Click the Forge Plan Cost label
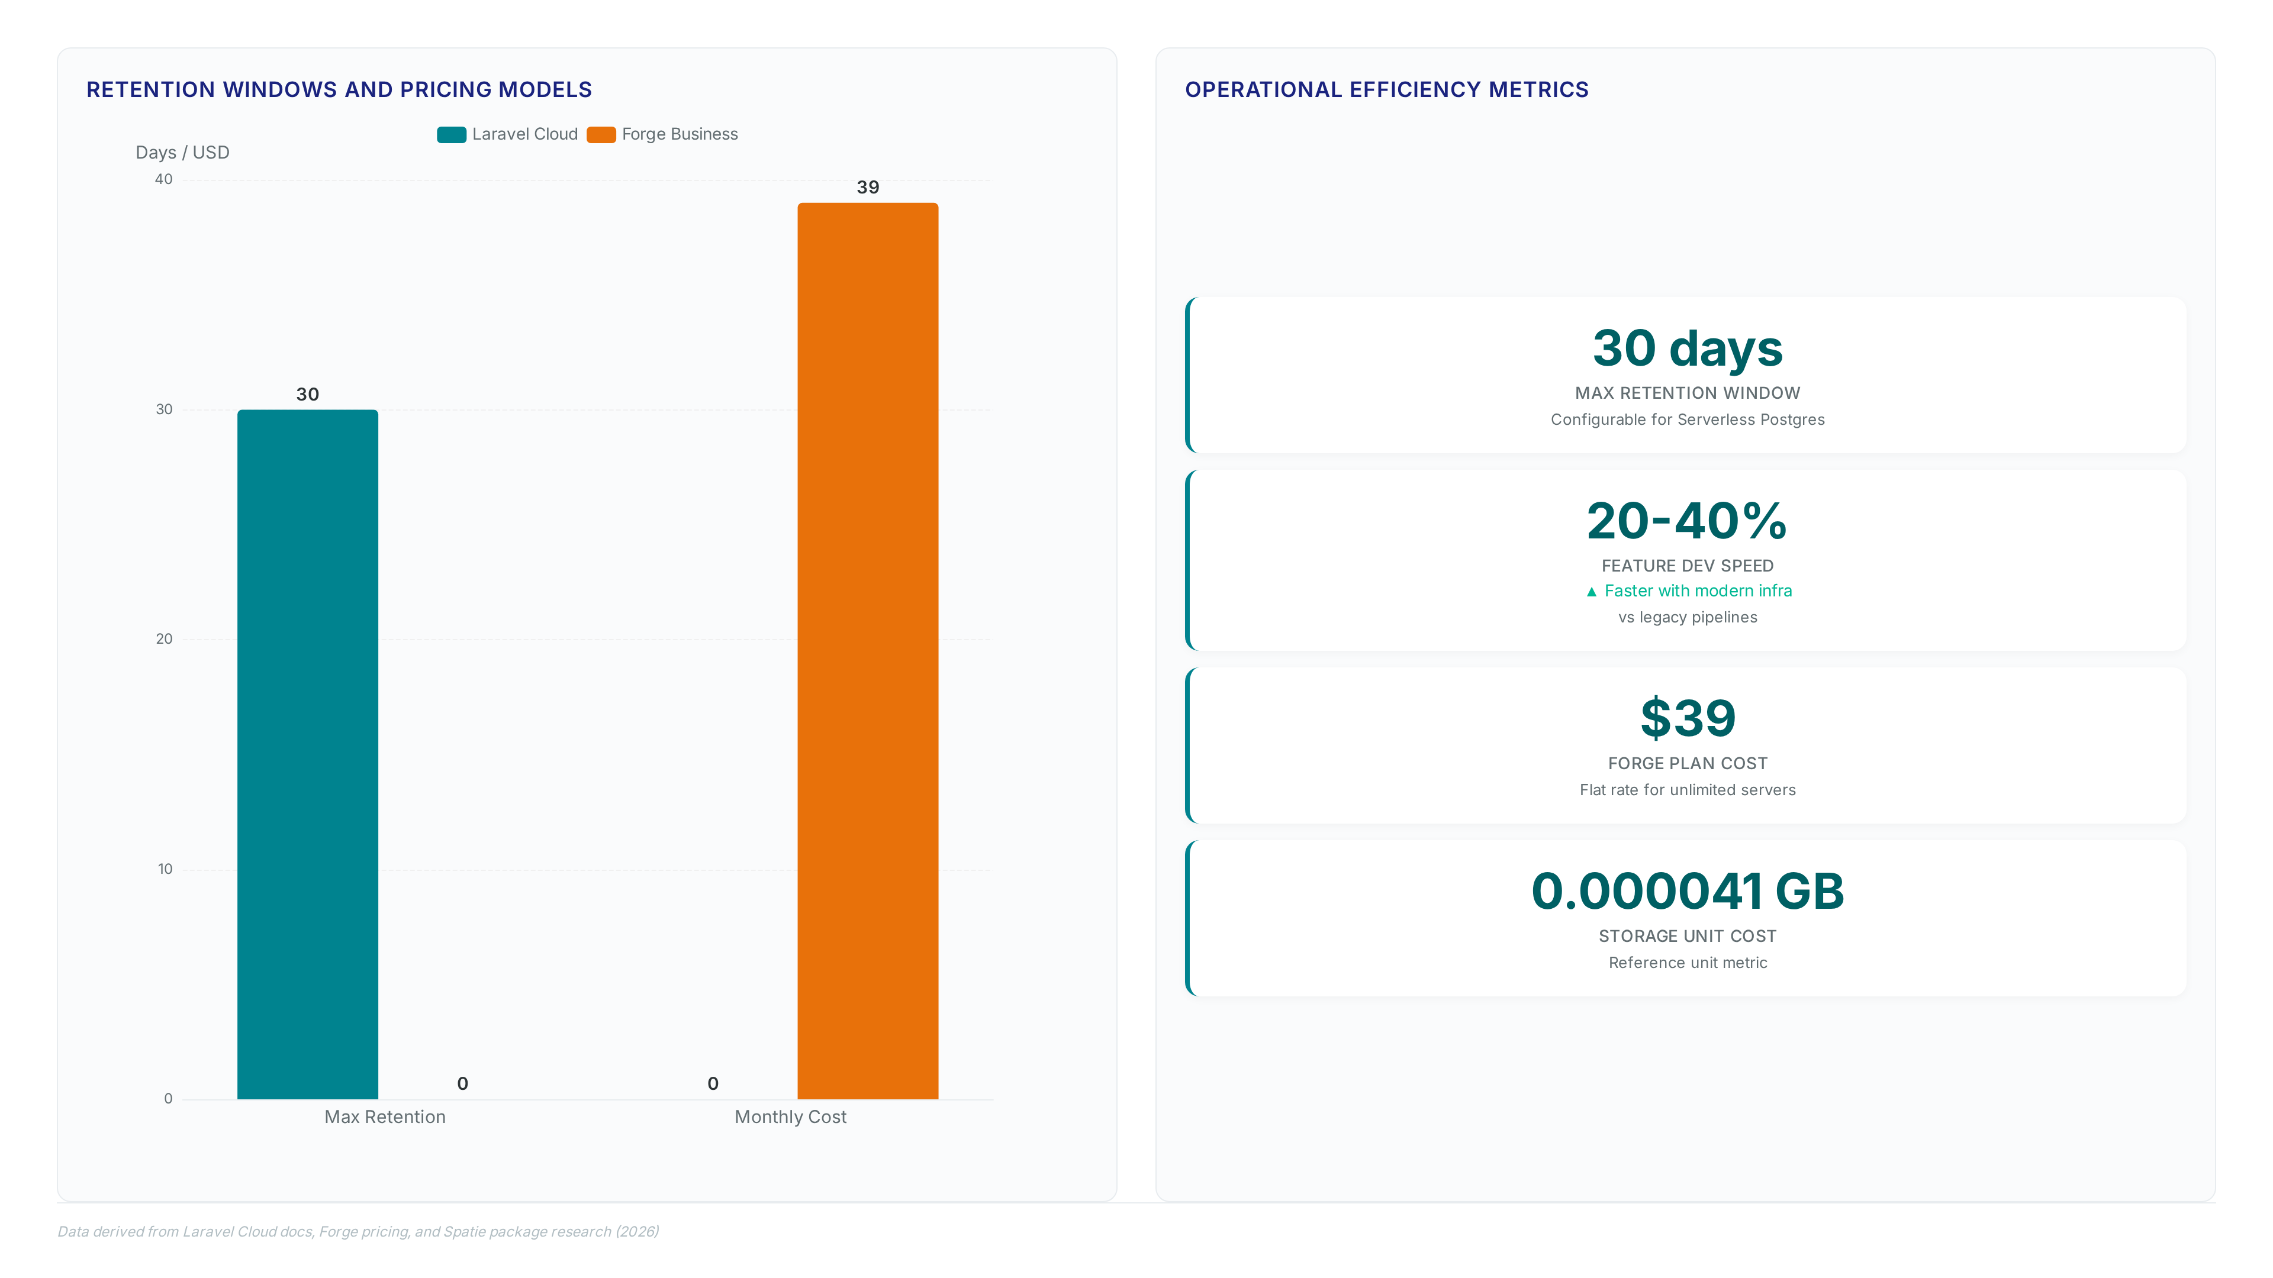 pos(1687,764)
